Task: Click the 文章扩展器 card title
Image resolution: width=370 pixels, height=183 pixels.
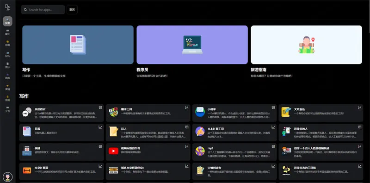Action: (x=42, y=168)
